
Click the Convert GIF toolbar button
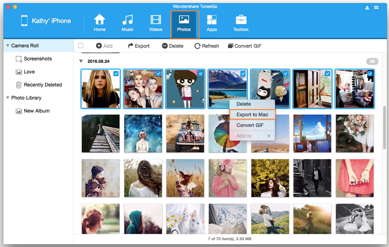point(245,46)
